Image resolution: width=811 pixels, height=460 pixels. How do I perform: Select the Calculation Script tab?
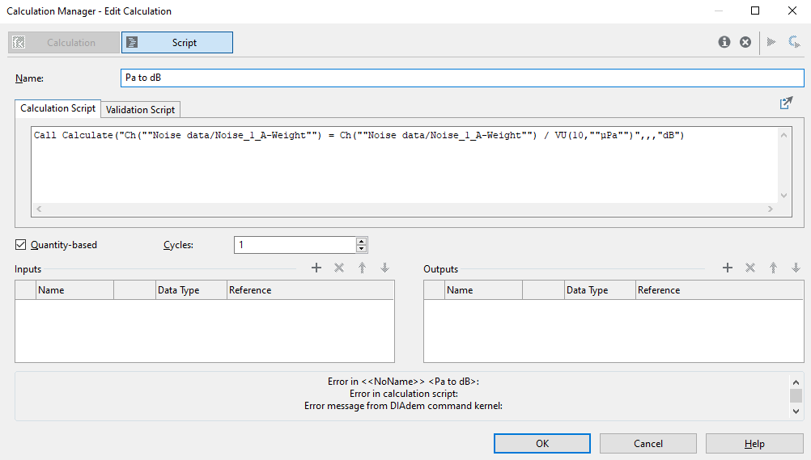point(57,108)
